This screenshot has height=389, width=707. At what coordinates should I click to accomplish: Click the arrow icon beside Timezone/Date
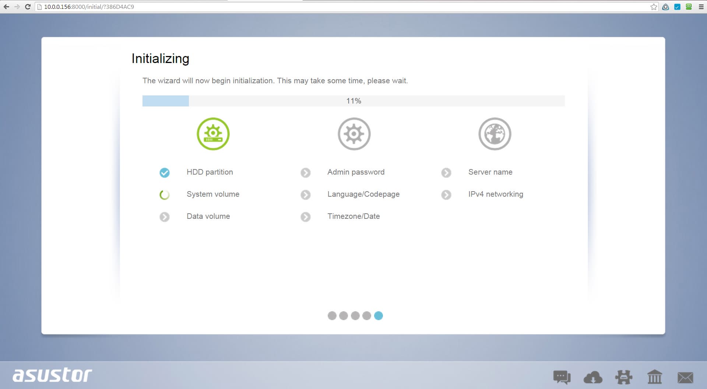click(x=306, y=217)
